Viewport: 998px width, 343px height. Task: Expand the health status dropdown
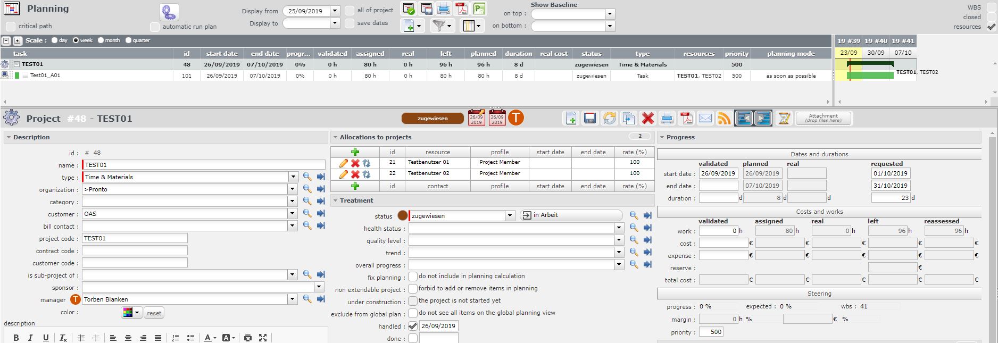pos(618,228)
